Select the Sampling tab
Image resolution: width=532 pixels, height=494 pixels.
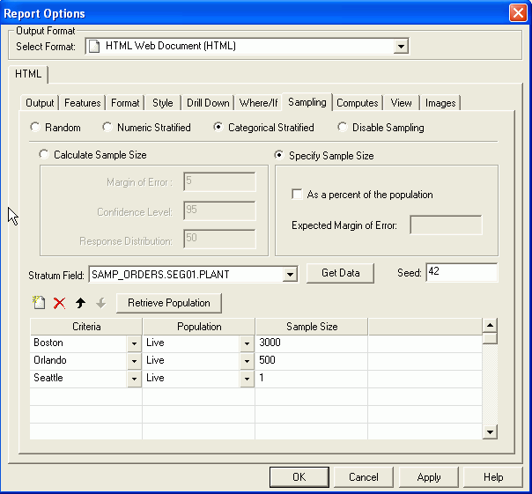pos(307,102)
